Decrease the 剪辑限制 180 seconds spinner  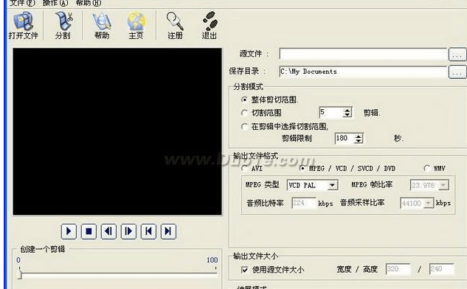pos(359,141)
